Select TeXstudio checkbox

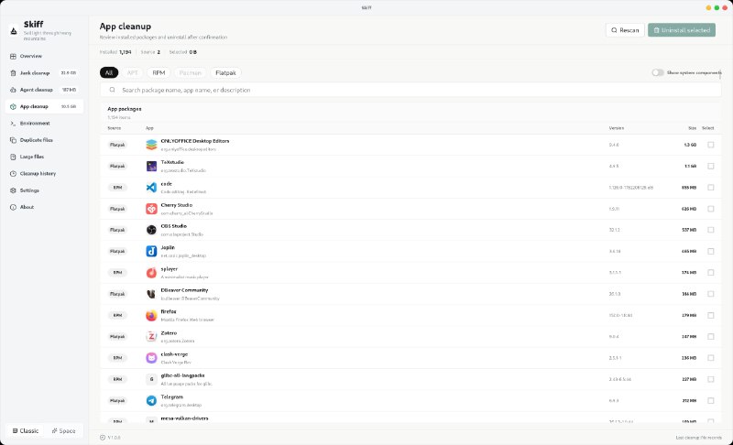(711, 167)
